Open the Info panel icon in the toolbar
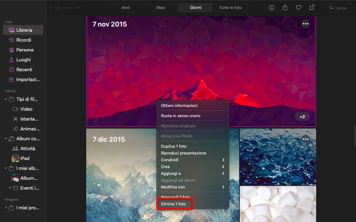 point(271,7)
